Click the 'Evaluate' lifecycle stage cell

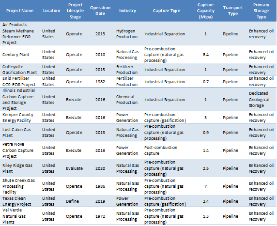click(74, 168)
